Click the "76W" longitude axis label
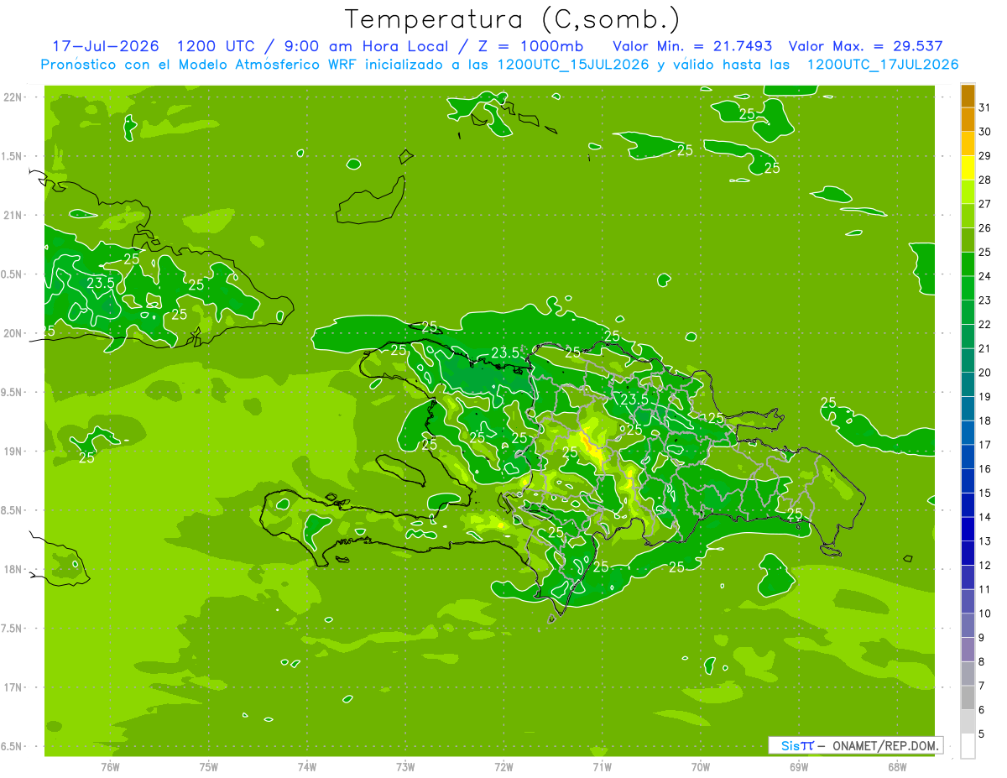The width and height of the screenshot is (1007, 778). (110, 767)
